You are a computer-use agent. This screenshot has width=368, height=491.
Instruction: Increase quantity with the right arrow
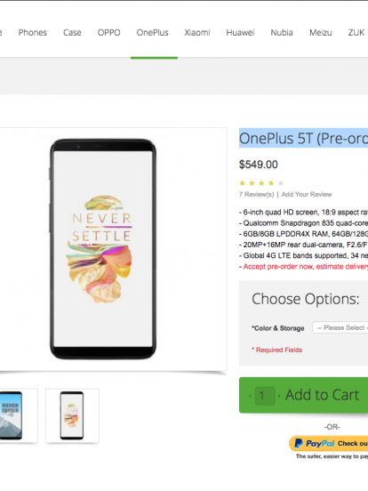click(279, 396)
